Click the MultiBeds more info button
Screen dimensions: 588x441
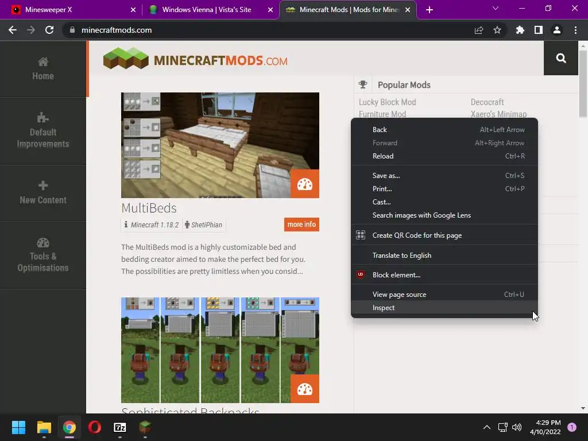[301, 225]
